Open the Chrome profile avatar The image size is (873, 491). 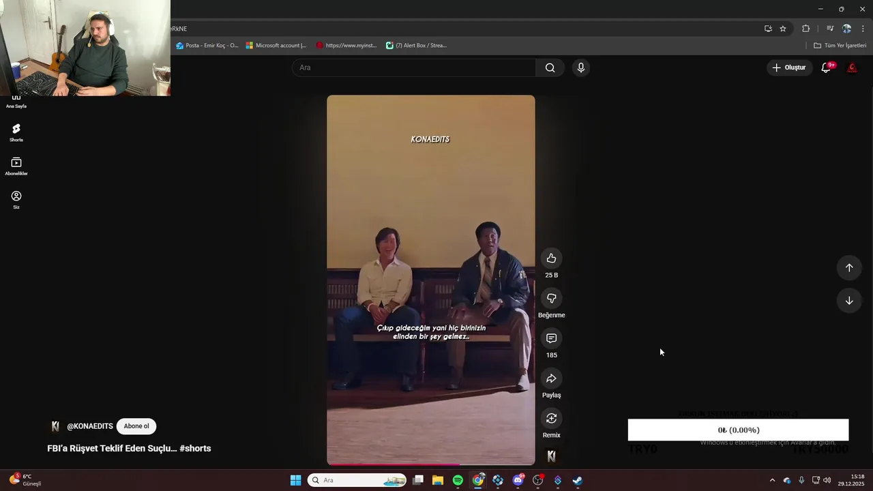pyautogui.click(x=846, y=29)
